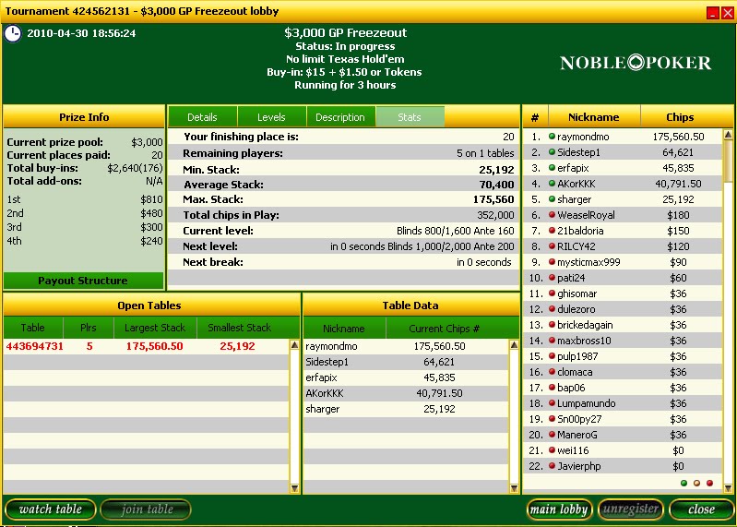Image resolution: width=737 pixels, height=527 pixels.
Task: Select erfapix row in Table Data
Action: pos(406,377)
